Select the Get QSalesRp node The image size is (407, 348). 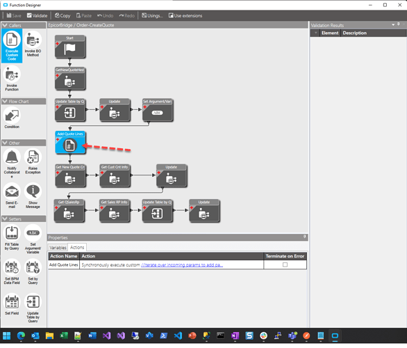pos(69,211)
